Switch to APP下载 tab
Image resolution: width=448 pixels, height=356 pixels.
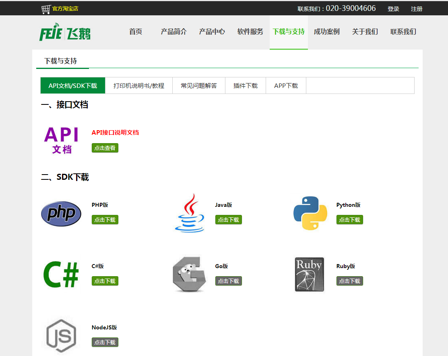pos(286,85)
